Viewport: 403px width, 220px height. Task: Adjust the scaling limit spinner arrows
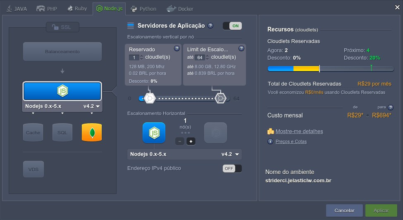pyautogui.click(x=207, y=57)
